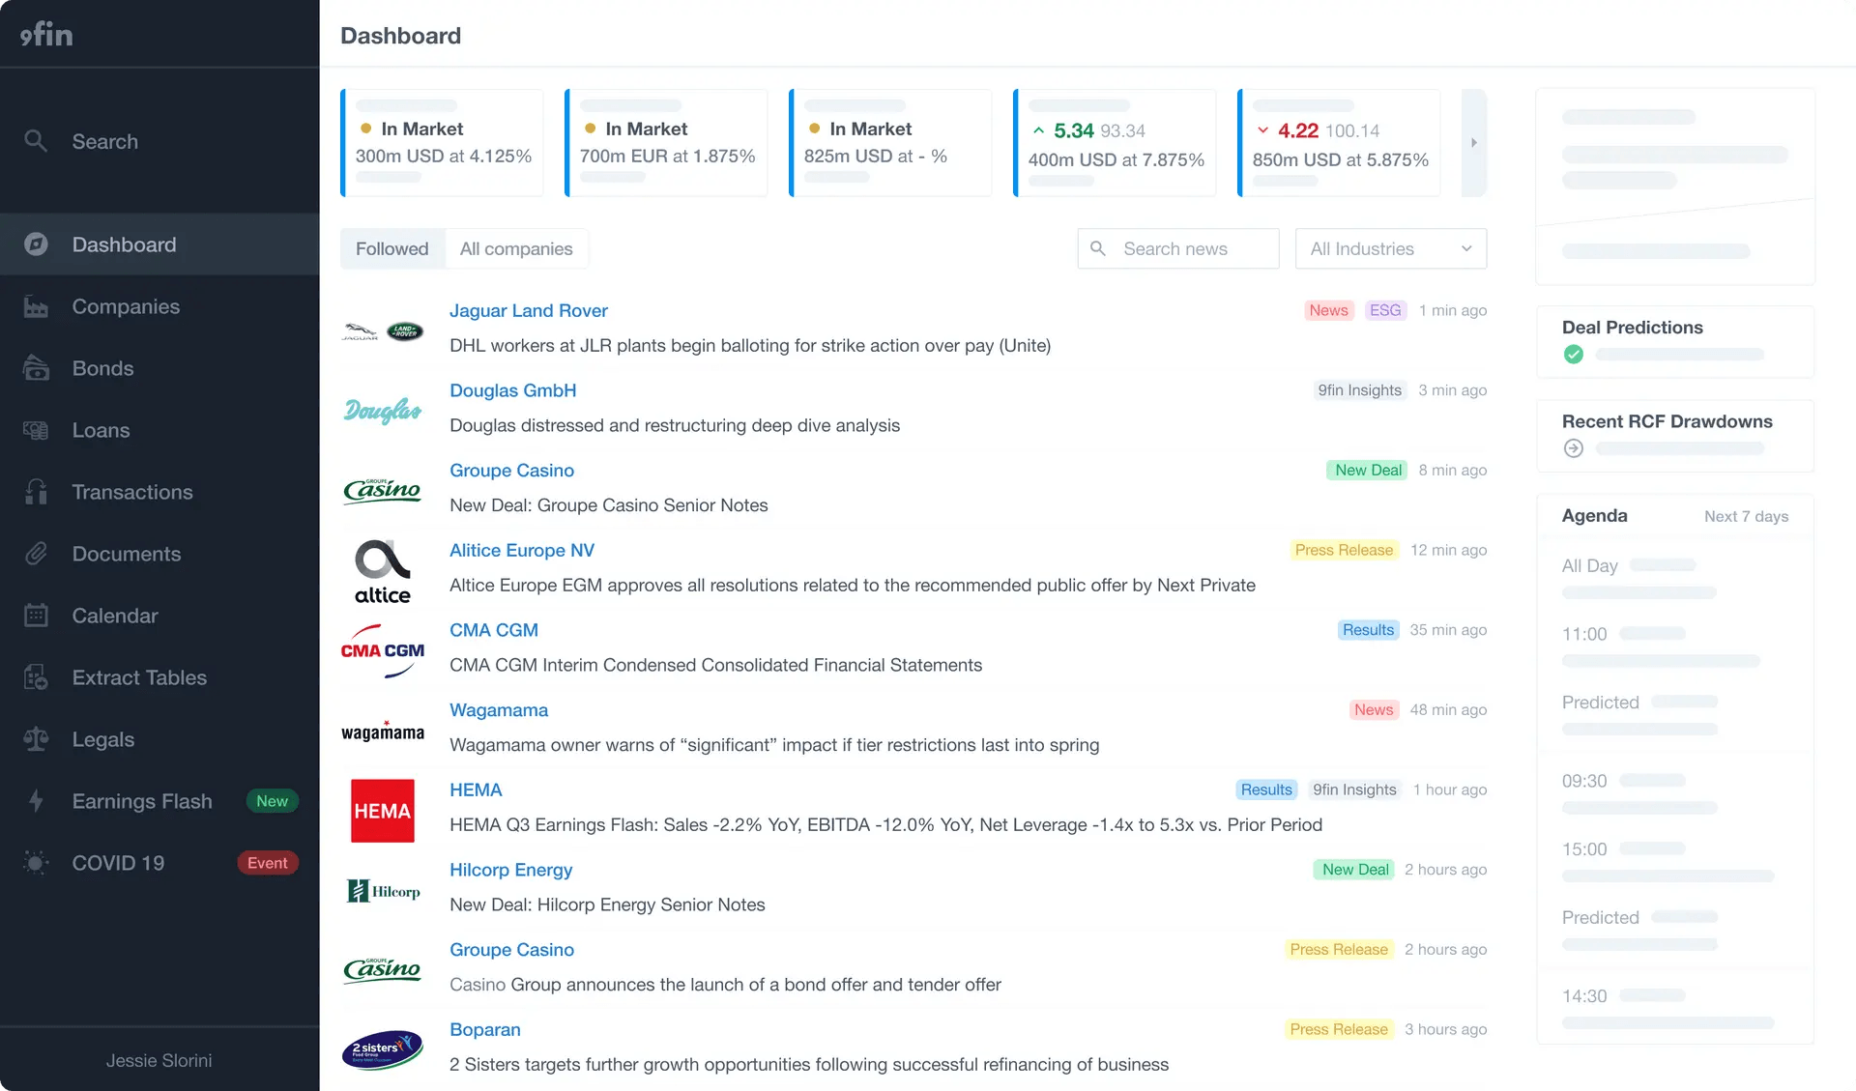The height and width of the screenshot is (1091, 1856).
Task: Open Bonds in the sidebar
Action: coord(159,368)
